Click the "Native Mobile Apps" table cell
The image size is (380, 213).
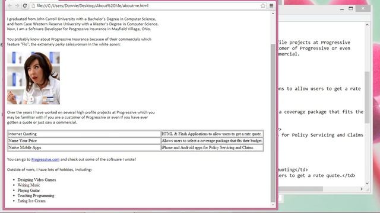pyautogui.click(x=84, y=147)
